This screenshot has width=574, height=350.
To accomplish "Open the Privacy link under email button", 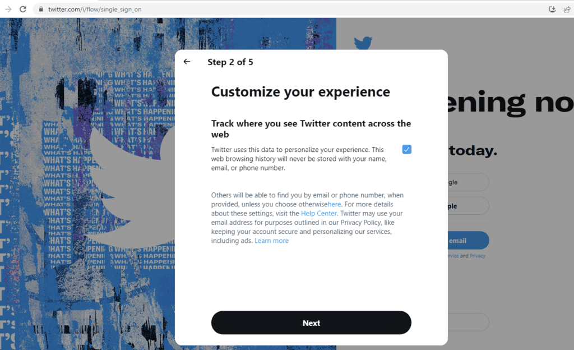I will (478, 256).
